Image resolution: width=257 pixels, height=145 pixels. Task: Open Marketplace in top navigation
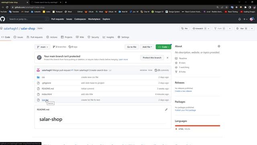click(x=94, y=19)
